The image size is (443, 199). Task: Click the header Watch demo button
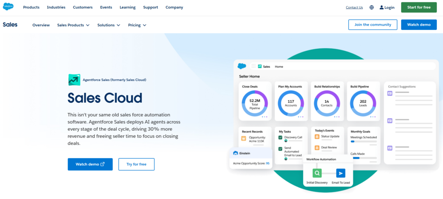pyautogui.click(x=419, y=25)
